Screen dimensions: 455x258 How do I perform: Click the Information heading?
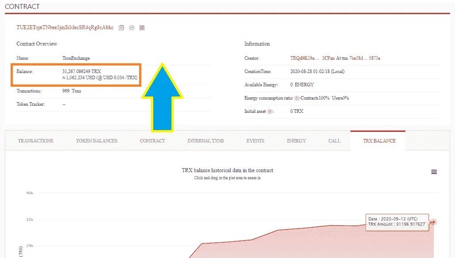[x=257, y=44]
